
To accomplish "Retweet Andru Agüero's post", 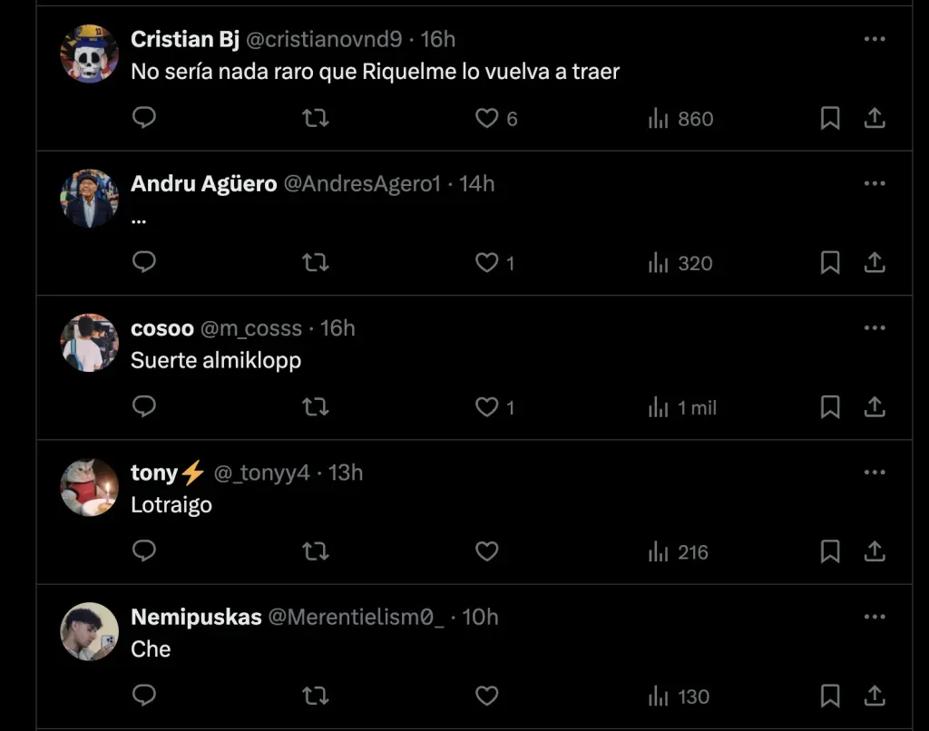I will pyautogui.click(x=315, y=263).
